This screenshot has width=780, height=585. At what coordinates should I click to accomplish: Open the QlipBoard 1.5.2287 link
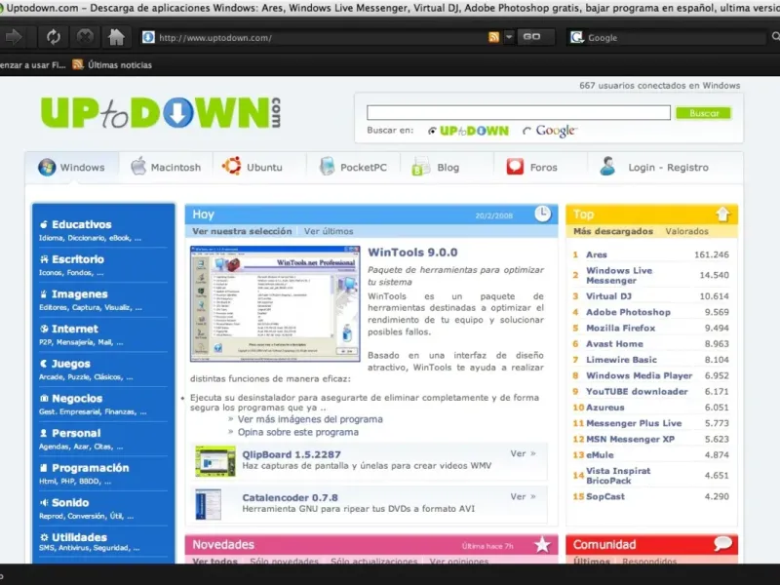292,454
